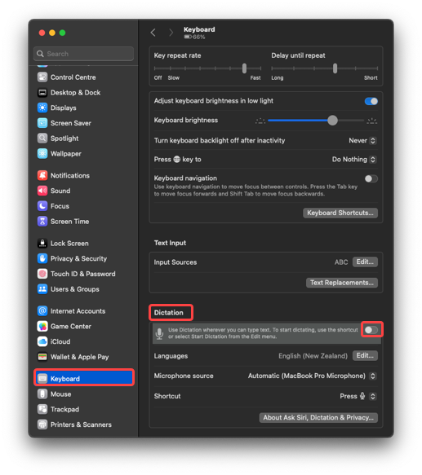The height and width of the screenshot is (475, 422).
Task: Click the Search field in sidebar
Action: [x=83, y=54]
